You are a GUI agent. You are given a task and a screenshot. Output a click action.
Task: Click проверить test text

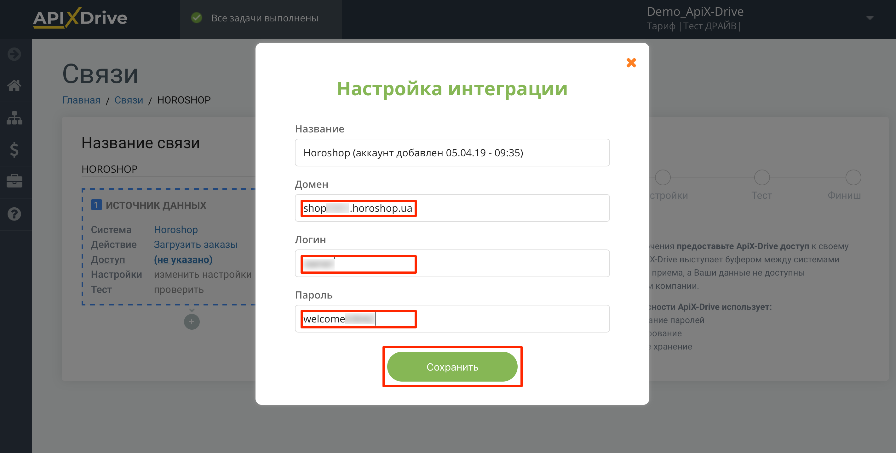(179, 289)
